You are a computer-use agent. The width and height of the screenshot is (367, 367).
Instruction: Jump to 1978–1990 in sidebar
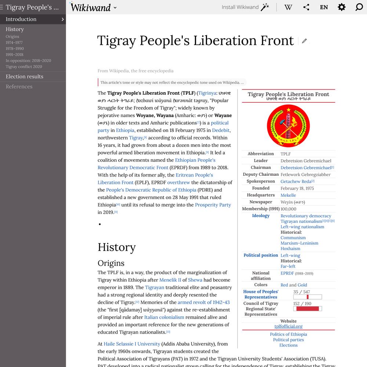pyautogui.click(x=15, y=49)
